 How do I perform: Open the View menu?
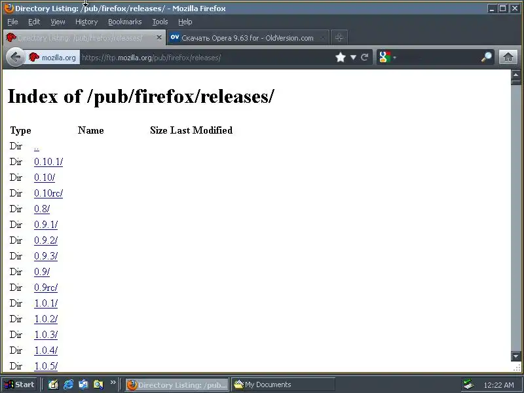click(x=58, y=22)
